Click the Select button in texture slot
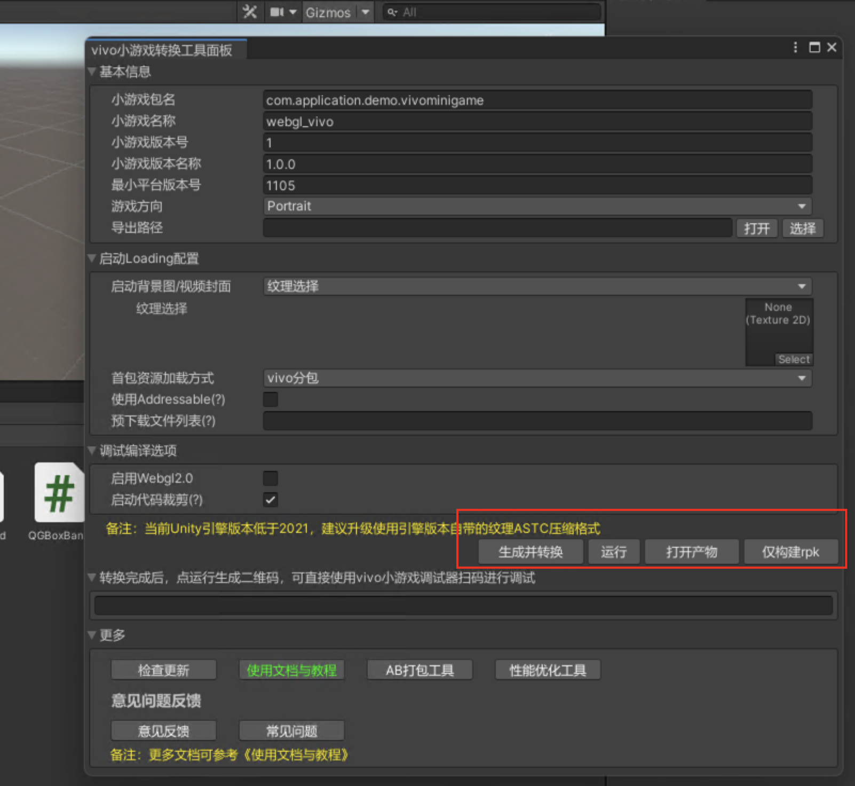 click(x=794, y=359)
